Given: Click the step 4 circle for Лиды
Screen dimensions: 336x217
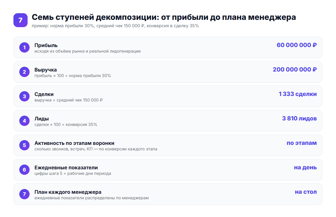Looking at the screenshot, I should pos(24,121).
